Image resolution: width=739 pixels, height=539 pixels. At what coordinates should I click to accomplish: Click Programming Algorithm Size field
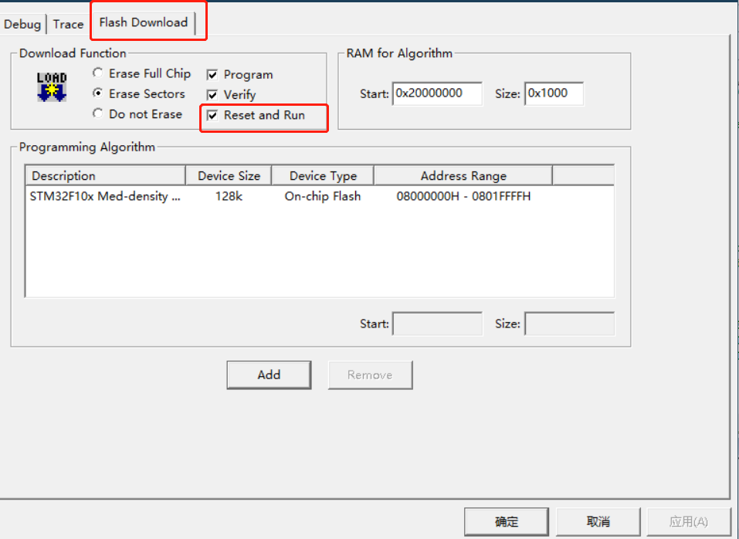569,324
